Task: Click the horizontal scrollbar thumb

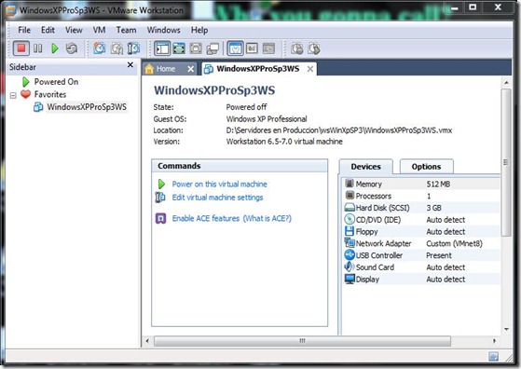Action: click(302, 341)
